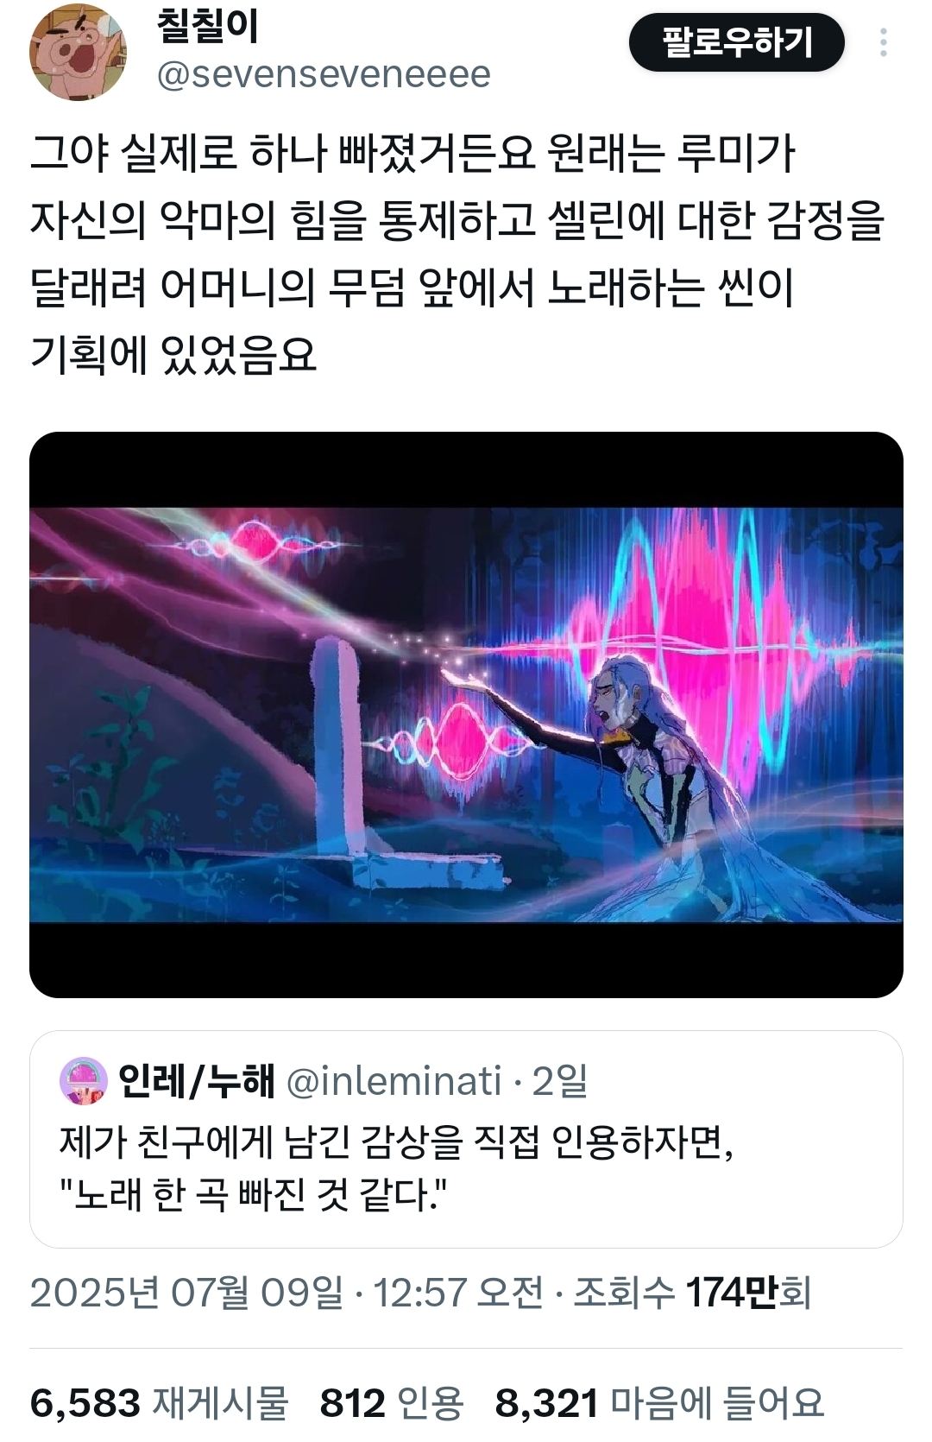Viewport: 932px width, 1442px height.
Task: Open the attached video frame image
Action: [x=466, y=715]
